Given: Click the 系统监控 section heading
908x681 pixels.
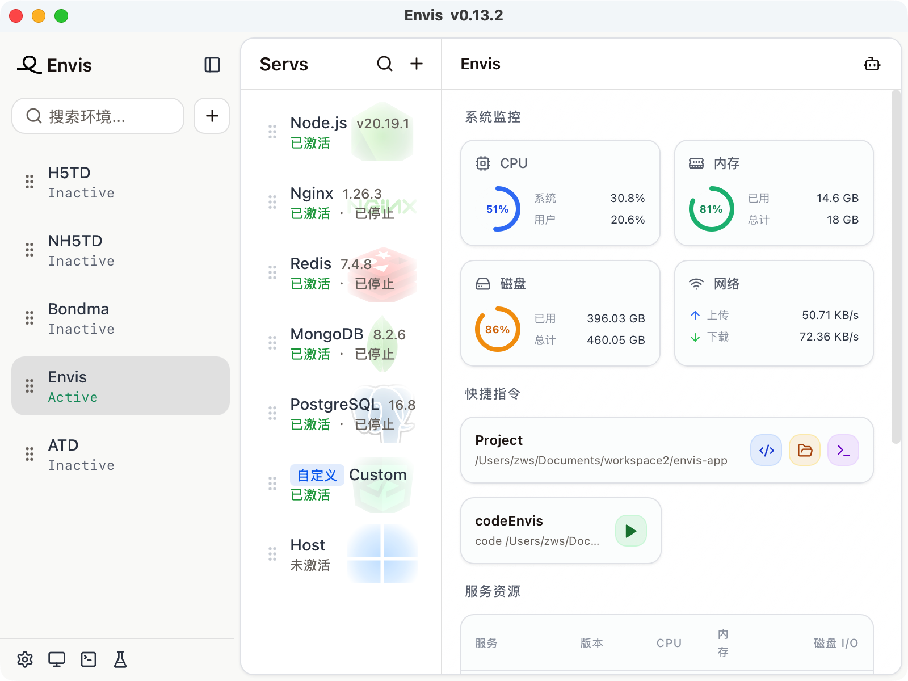Looking at the screenshot, I should (x=493, y=117).
